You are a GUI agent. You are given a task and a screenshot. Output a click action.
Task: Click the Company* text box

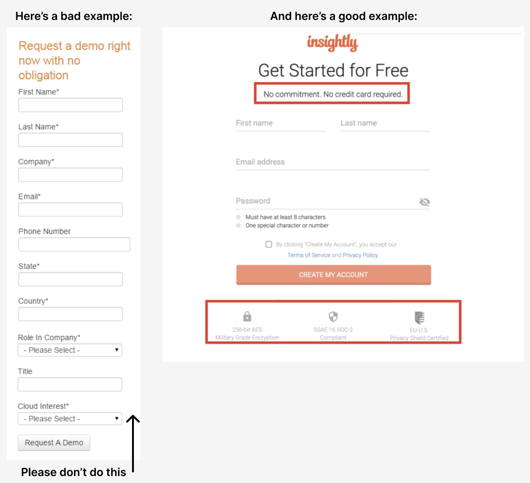click(70, 175)
